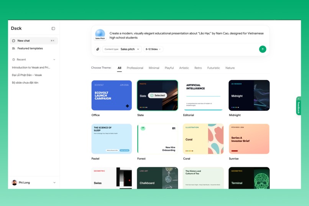Choose the Coral theme thumbnail
The height and width of the screenshot is (206, 309).
[x=203, y=139]
